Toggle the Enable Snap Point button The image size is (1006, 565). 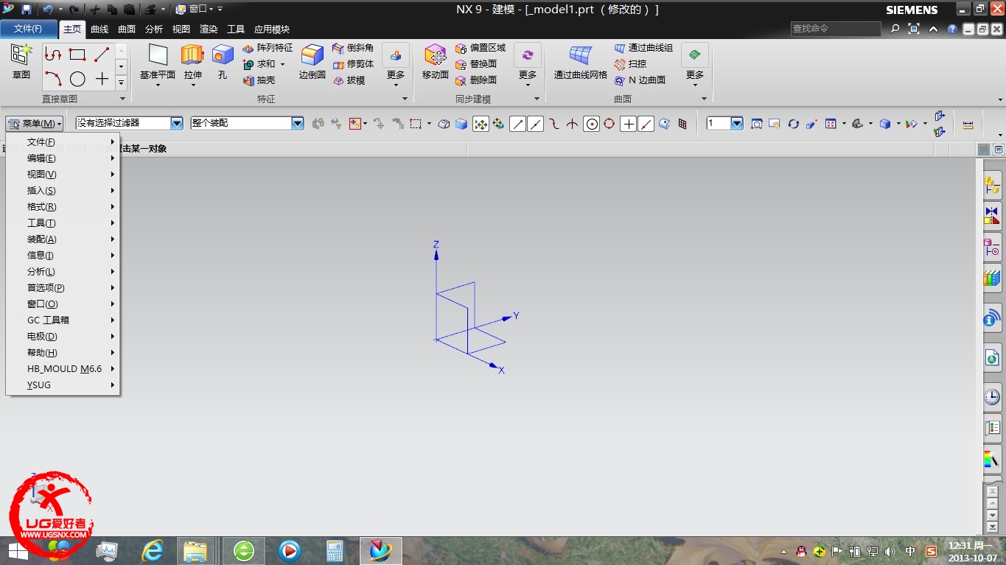click(x=481, y=124)
